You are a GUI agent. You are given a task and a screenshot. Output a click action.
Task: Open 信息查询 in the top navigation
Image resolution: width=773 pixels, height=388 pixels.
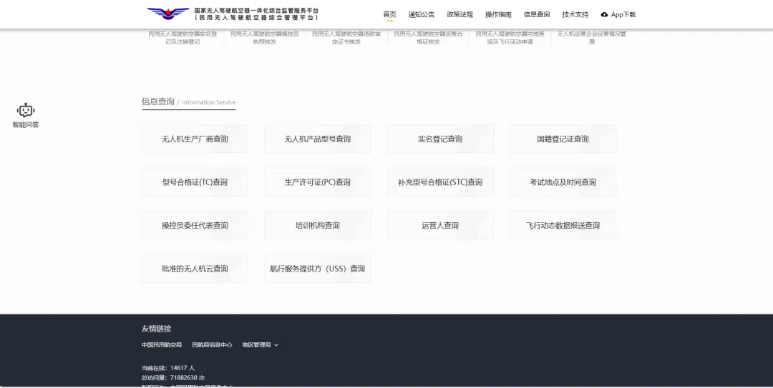click(537, 14)
